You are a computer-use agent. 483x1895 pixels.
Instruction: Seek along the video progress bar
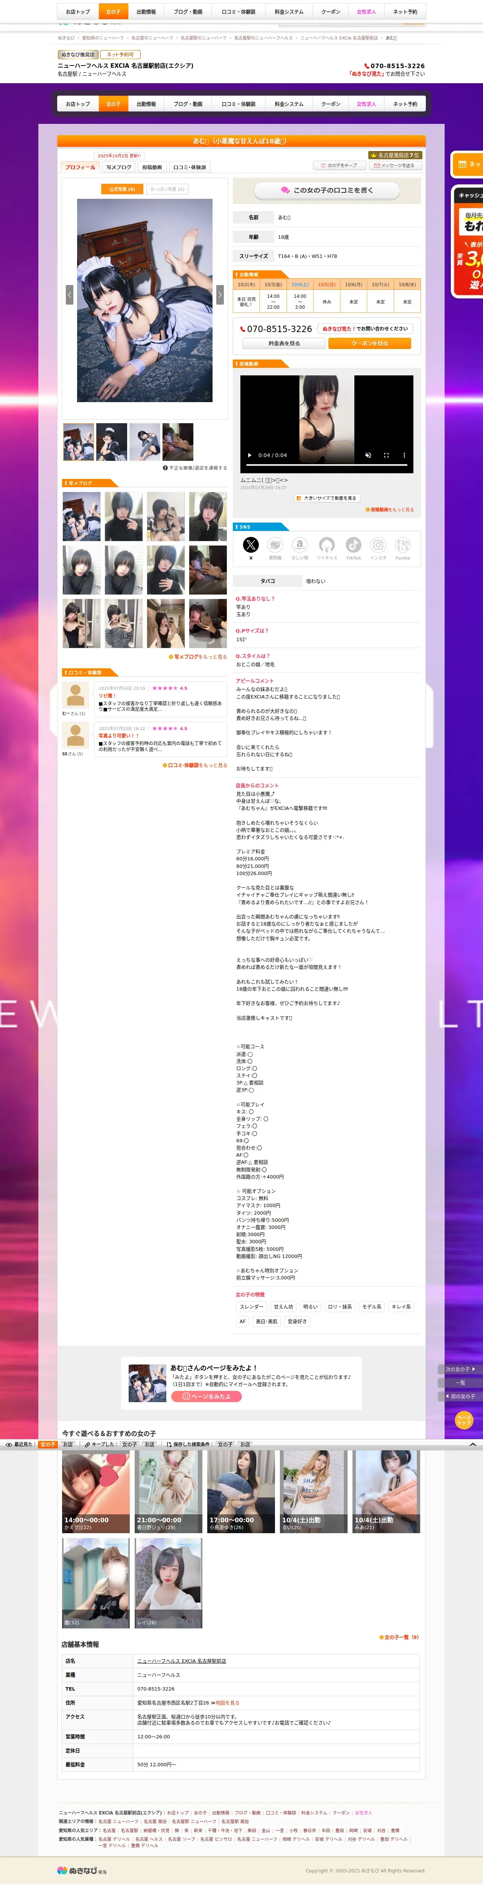(327, 466)
